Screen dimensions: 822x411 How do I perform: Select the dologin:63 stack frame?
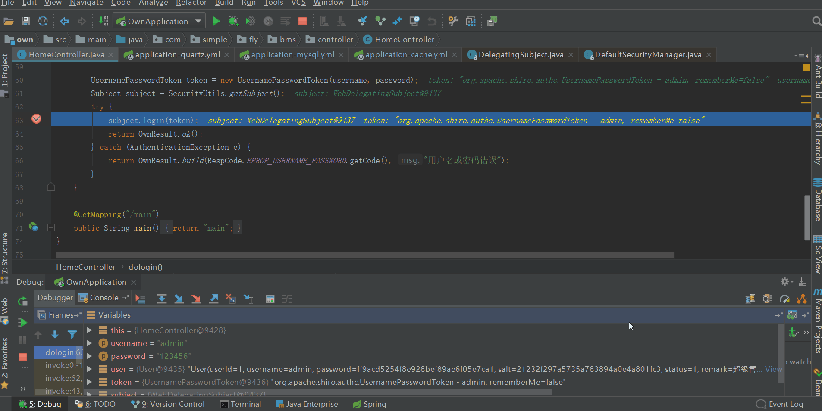click(59, 352)
